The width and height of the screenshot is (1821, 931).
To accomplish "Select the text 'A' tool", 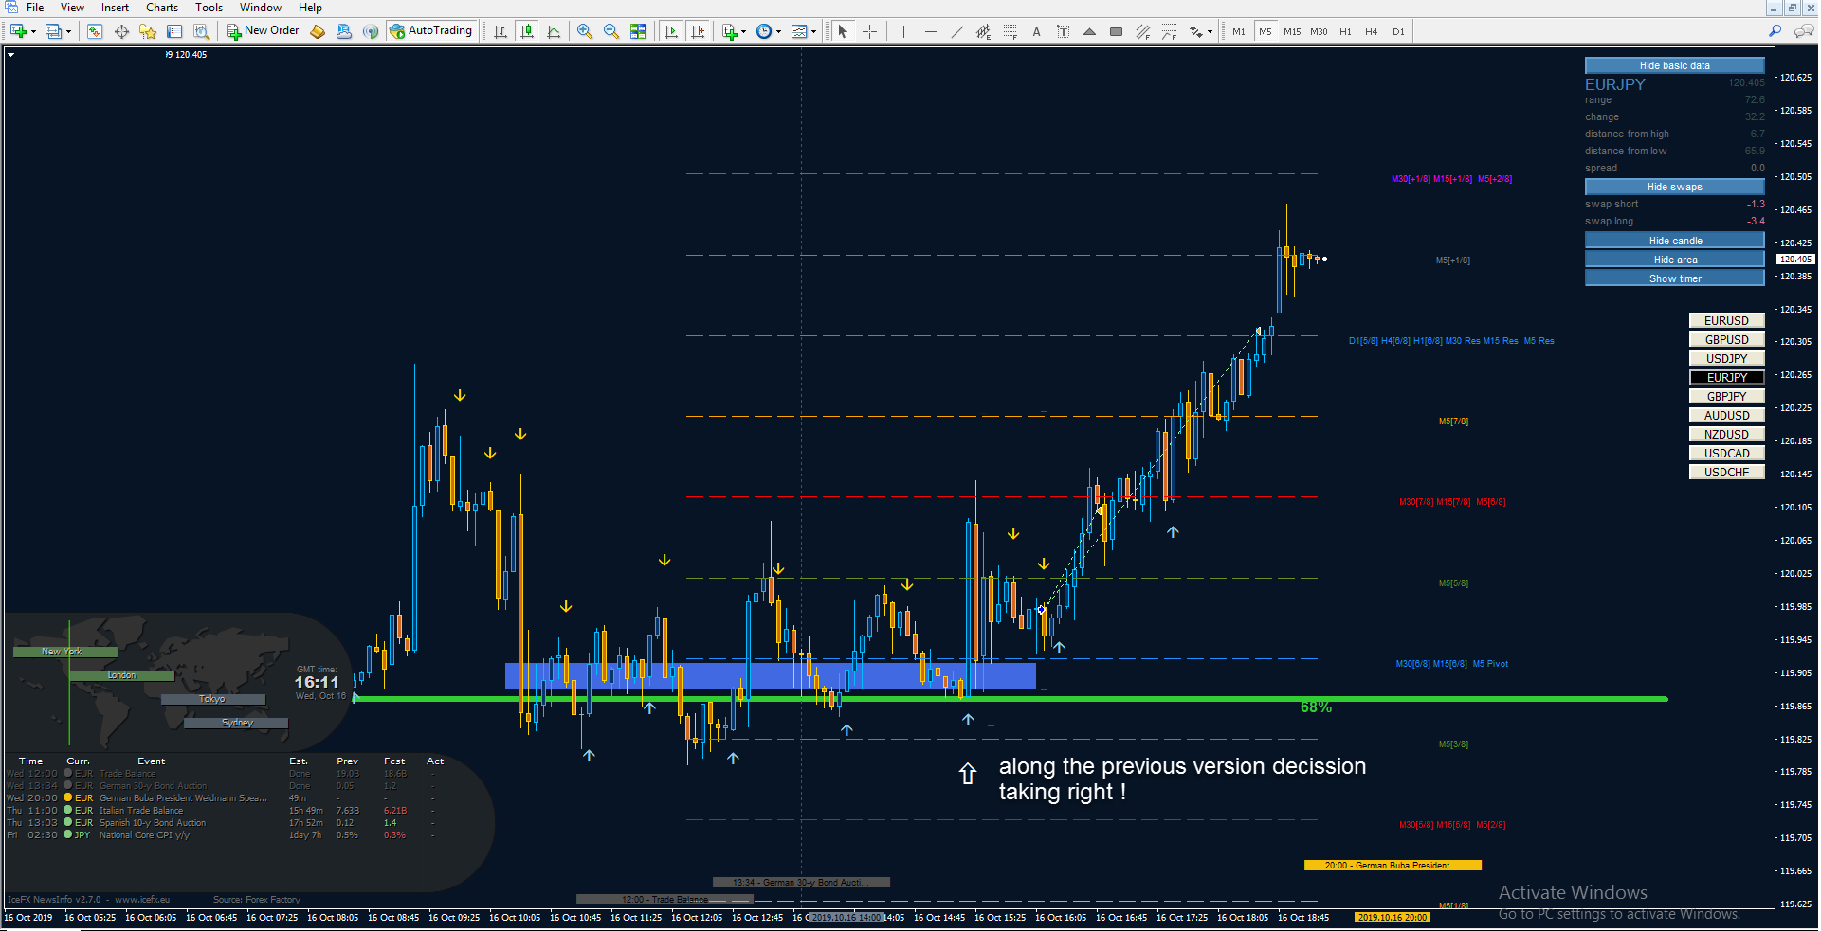I will (x=1036, y=31).
